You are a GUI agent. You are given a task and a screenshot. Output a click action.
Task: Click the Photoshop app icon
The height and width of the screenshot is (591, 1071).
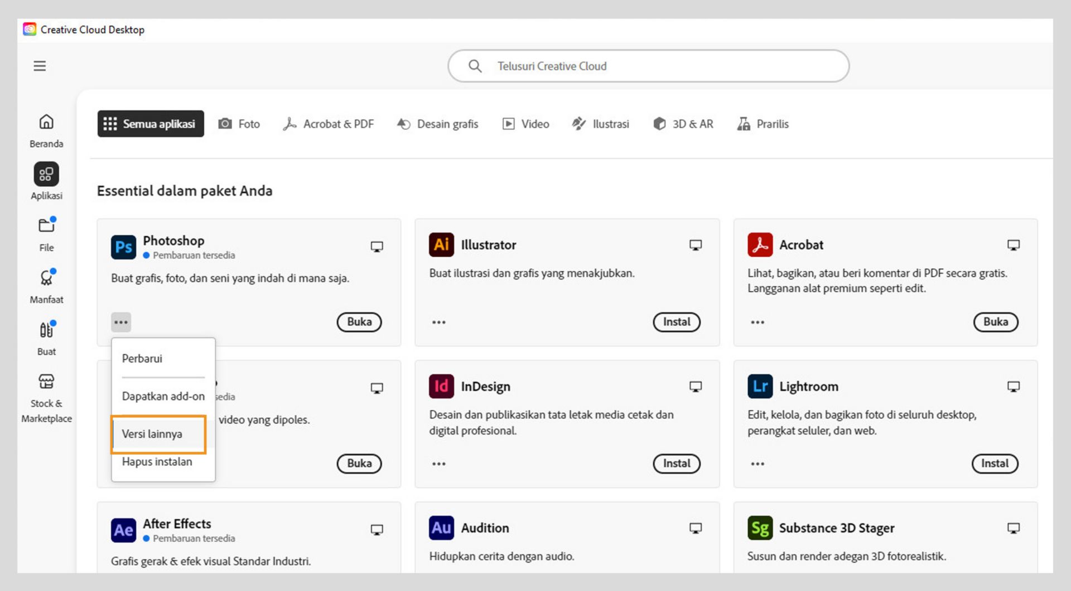click(123, 247)
